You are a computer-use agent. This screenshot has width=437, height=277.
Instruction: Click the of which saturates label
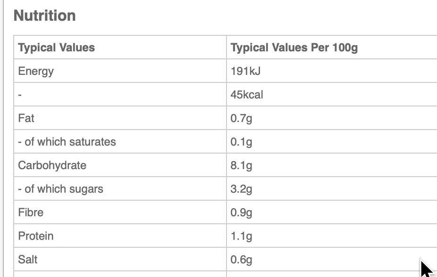pyautogui.click(x=67, y=142)
